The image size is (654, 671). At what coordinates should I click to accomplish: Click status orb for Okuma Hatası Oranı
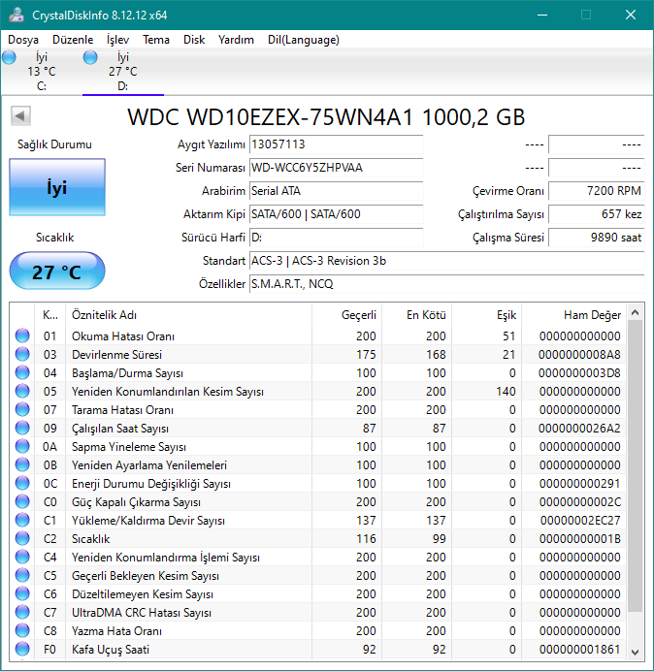pyautogui.click(x=22, y=335)
